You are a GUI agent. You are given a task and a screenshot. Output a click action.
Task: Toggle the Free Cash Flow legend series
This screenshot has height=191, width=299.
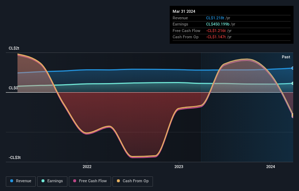point(90,181)
